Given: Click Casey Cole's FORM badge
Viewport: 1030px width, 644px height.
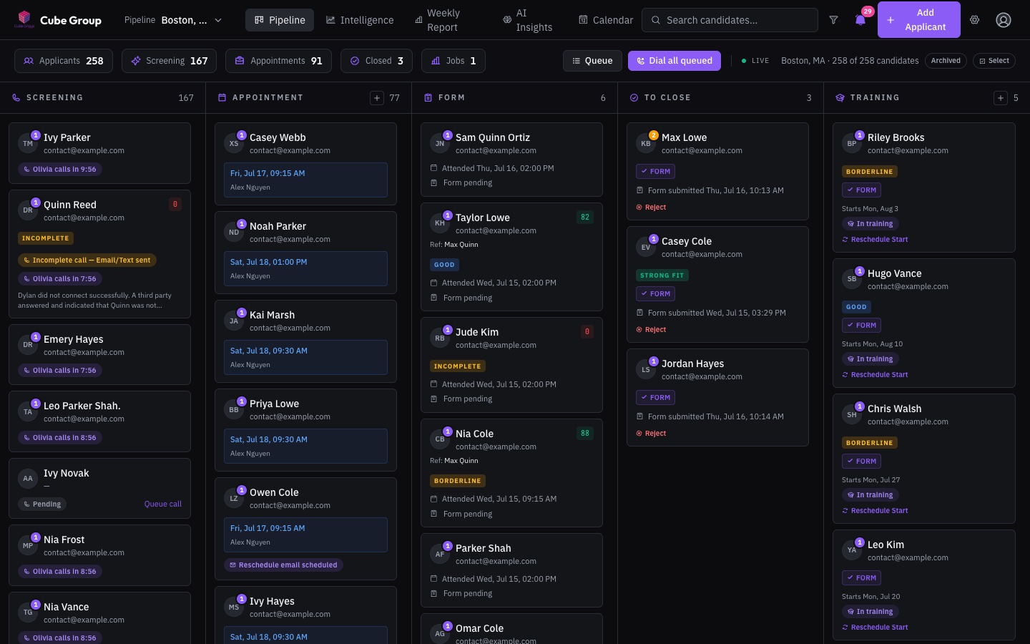Looking at the screenshot, I should [x=655, y=294].
